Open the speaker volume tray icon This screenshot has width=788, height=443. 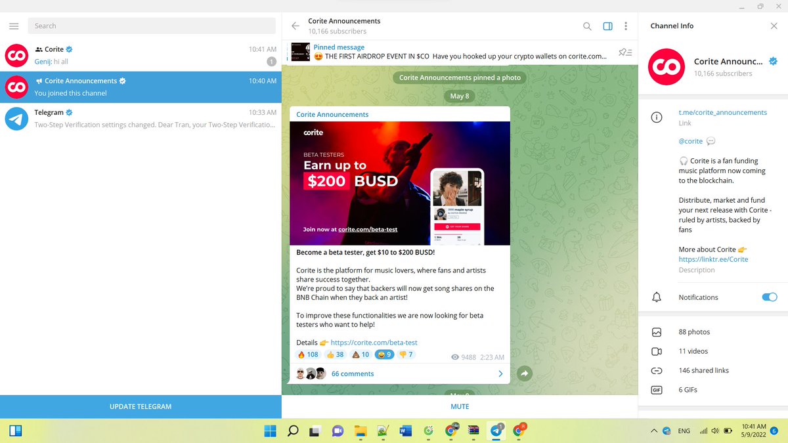pos(715,431)
